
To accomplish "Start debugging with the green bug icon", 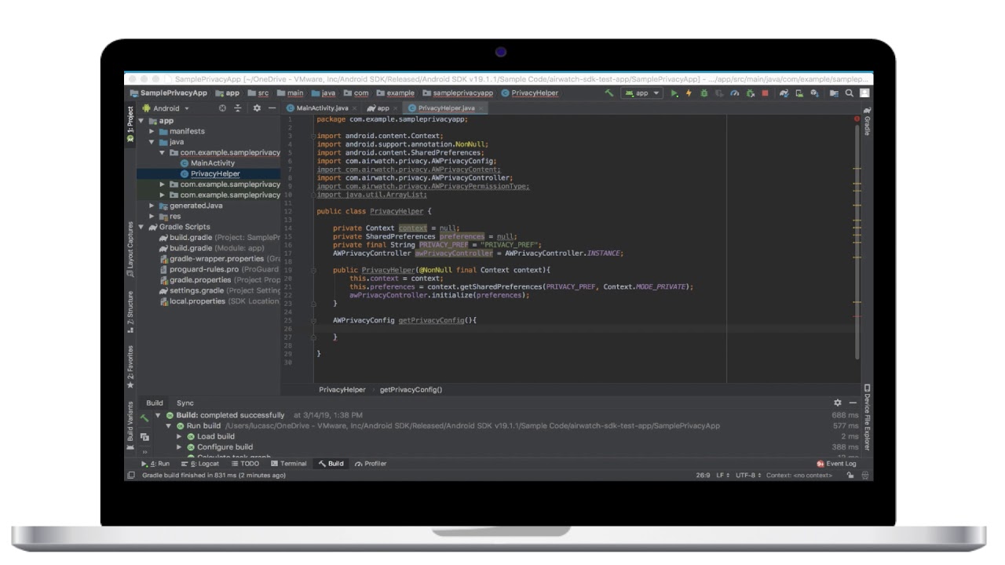I will click(703, 93).
